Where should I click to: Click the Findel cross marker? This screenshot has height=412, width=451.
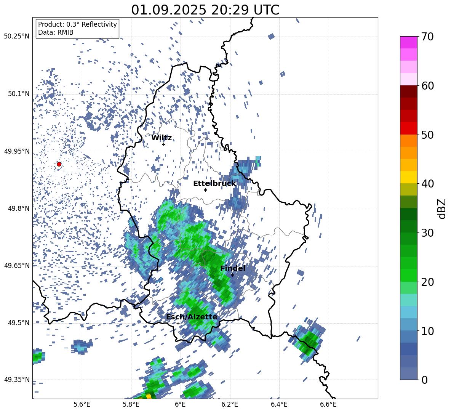pyautogui.click(x=232, y=275)
